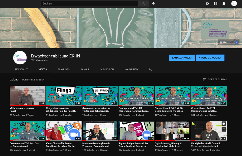Viewport: 242px width, 156px height.
Task: Click title 'Flinga - barrierearmes Whiteboard-Tool'
Action: (61, 109)
